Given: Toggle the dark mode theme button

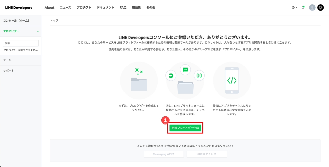Looking at the screenshot, I should [x=320, y=8].
